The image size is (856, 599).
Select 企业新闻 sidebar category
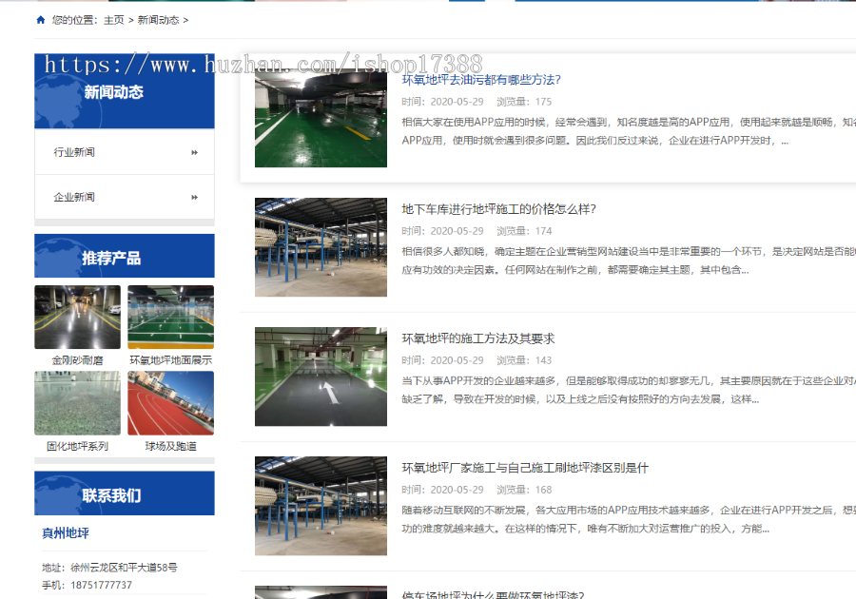pyautogui.click(x=125, y=197)
